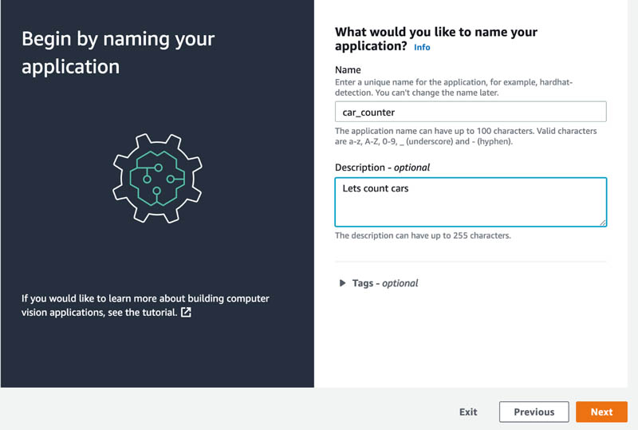This screenshot has height=430, width=638.
Task: Click the "Name" field label
Action: [348, 70]
